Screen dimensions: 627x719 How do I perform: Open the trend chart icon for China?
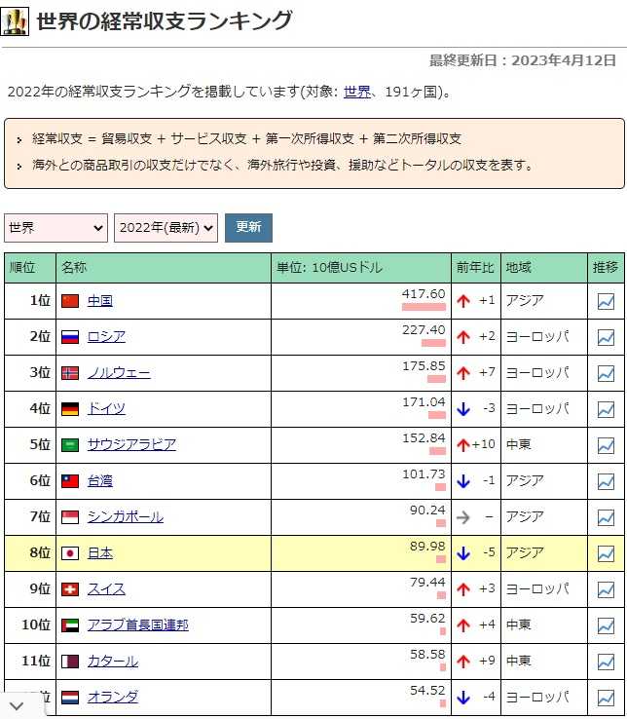coord(606,301)
